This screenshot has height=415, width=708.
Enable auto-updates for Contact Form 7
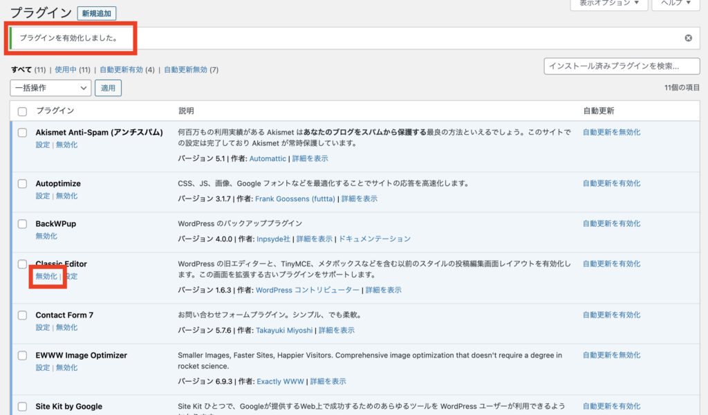[x=612, y=315]
